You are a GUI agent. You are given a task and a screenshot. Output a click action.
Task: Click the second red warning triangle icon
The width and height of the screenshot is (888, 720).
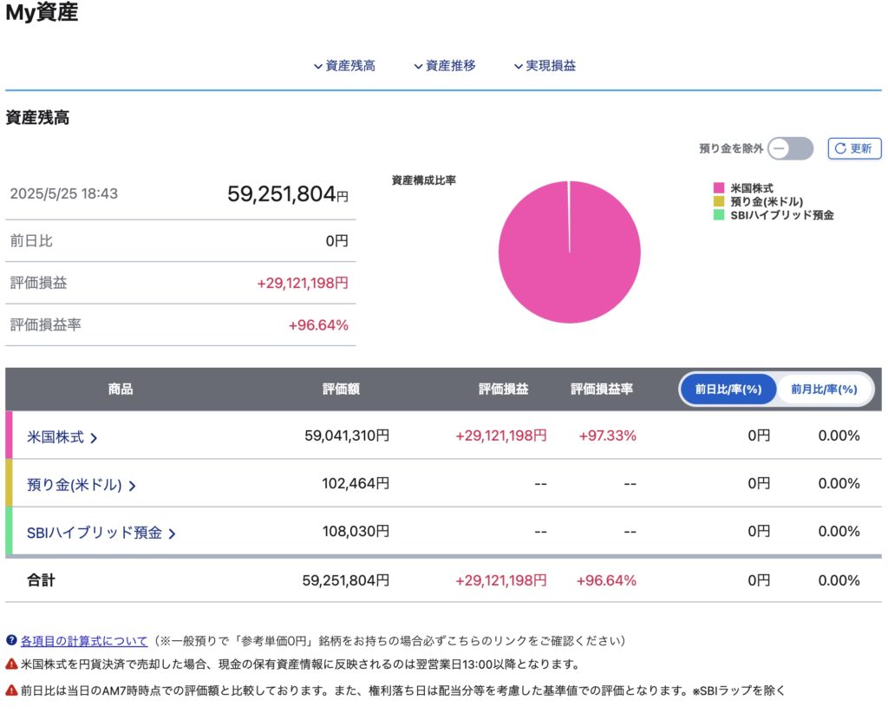[x=11, y=691]
